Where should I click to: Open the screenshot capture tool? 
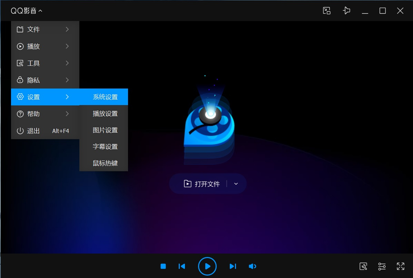click(x=363, y=266)
